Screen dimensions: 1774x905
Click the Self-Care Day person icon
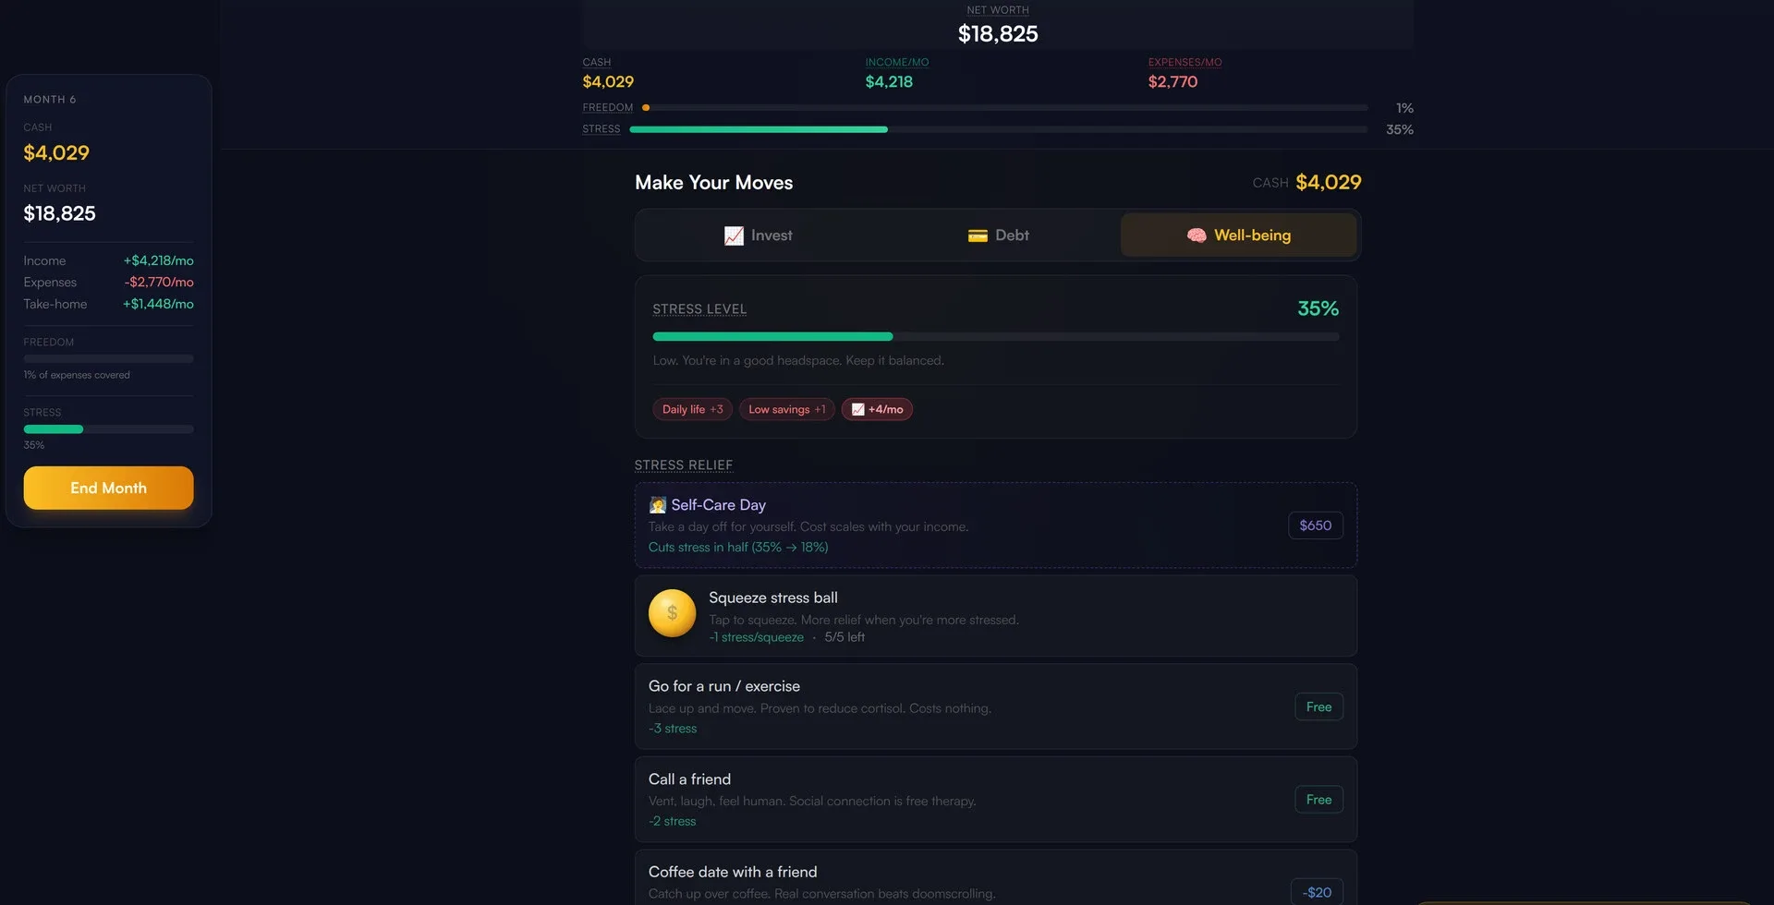(x=658, y=505)
